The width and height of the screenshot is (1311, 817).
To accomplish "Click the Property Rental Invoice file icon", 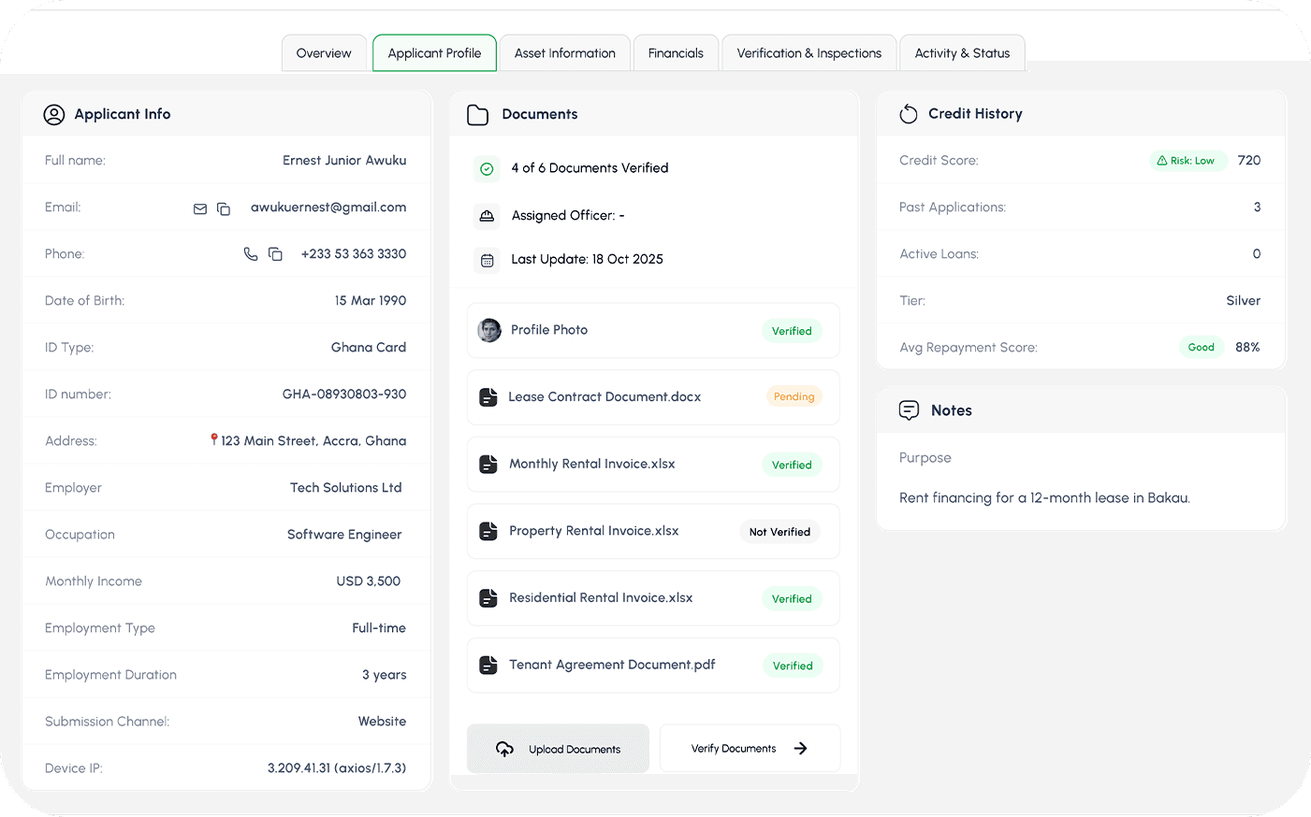I will [x=488, y=531].
